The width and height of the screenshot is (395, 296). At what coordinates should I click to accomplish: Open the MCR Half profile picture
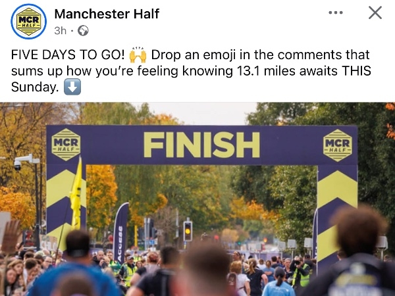tap(28, 22)
